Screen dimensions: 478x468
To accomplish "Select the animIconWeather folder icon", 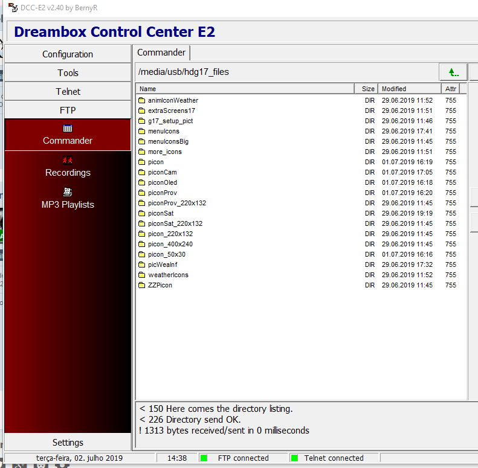I will click(141, 100).
